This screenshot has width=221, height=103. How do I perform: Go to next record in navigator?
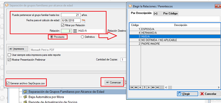coord(149,87)
